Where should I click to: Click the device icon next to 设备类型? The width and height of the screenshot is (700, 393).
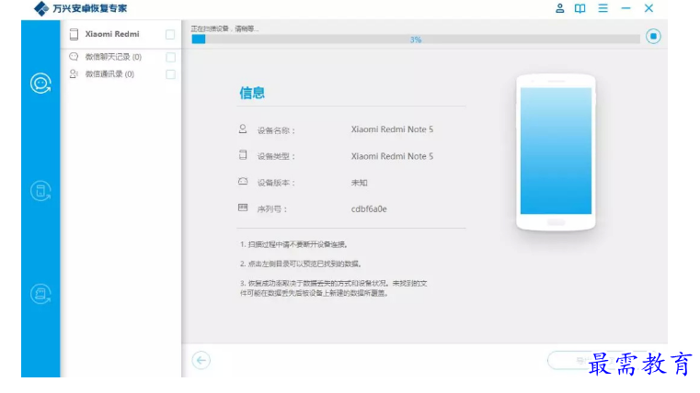(x=243, y=155)
